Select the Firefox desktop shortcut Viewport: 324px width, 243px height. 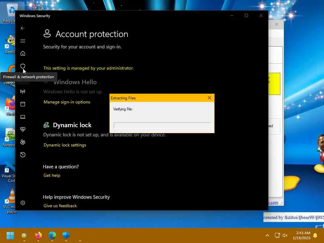(x=10, y=106)
